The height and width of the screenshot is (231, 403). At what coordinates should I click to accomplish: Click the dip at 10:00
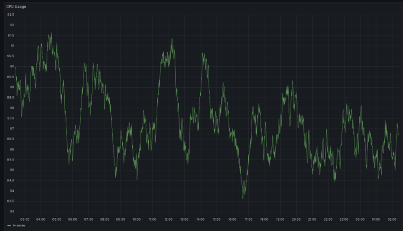click(x=137, y=180)
